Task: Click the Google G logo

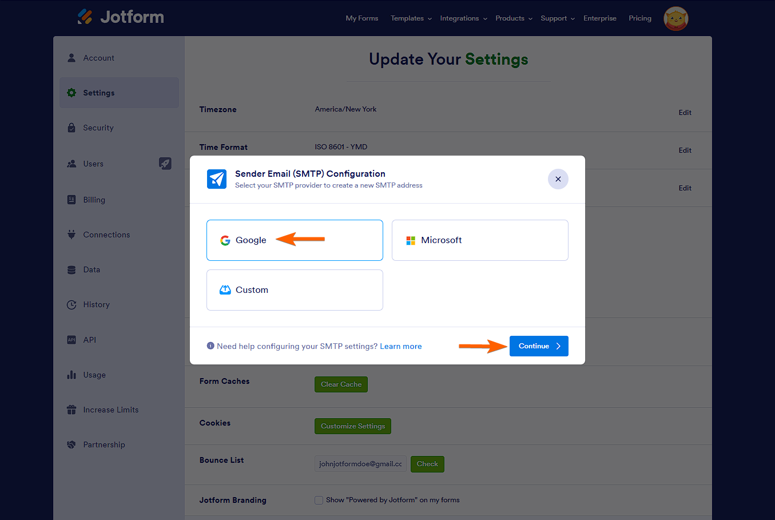Action: [225, 240]
